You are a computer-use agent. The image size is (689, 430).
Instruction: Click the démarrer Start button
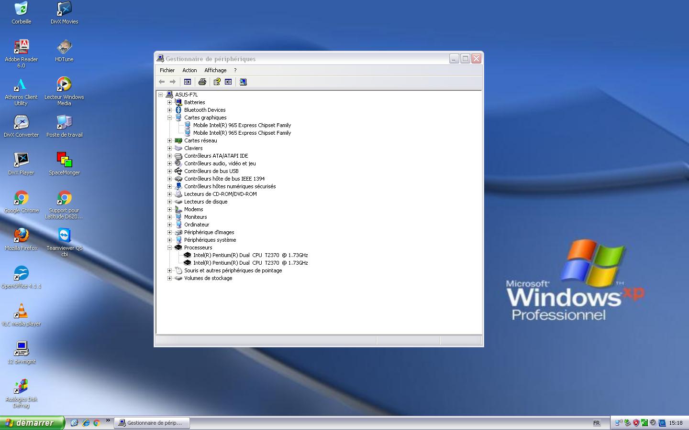[32, 423]
